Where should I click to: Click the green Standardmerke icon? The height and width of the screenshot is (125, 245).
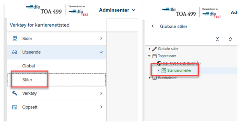[164, 71]
